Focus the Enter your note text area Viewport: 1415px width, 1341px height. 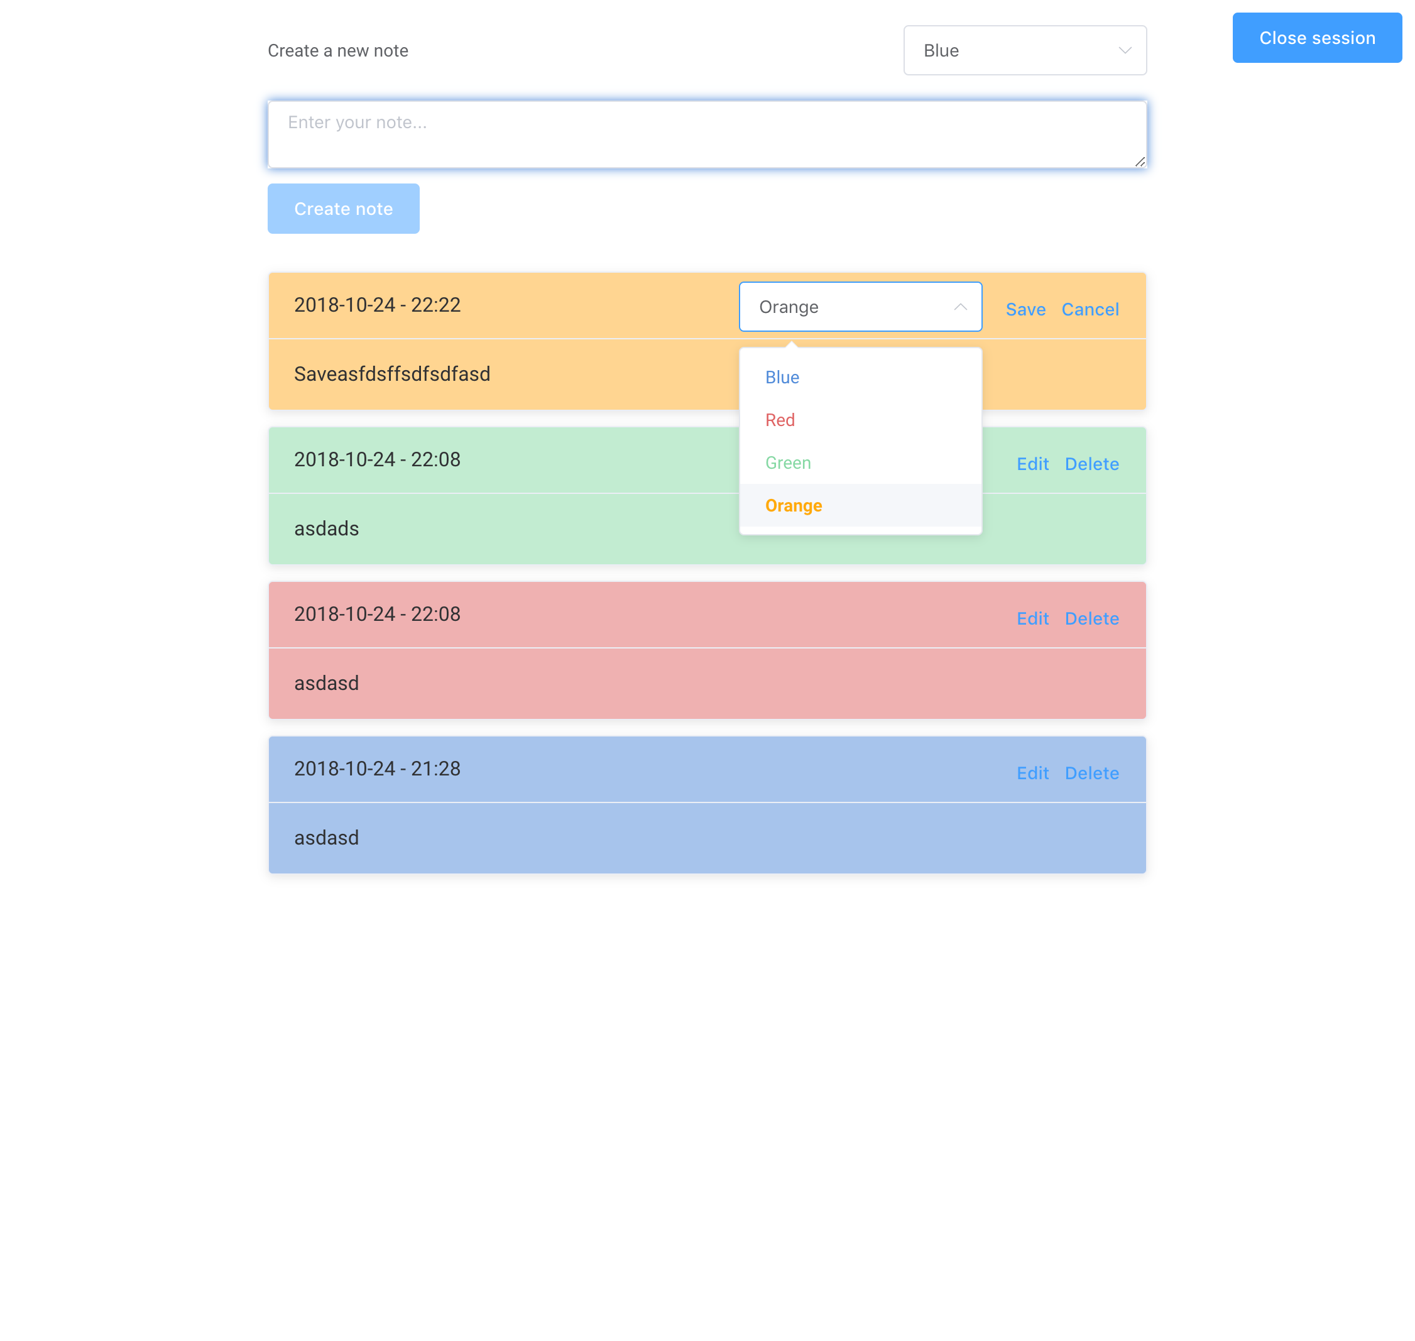click(707, 134)
